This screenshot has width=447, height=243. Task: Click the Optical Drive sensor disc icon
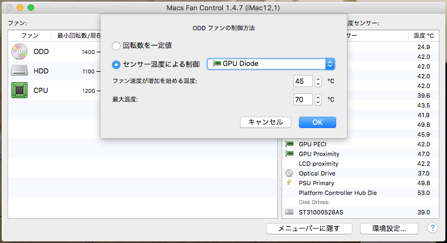[x=289, y=173]
